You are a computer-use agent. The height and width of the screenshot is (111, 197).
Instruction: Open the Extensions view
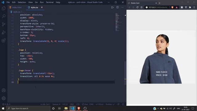(4, 40)
